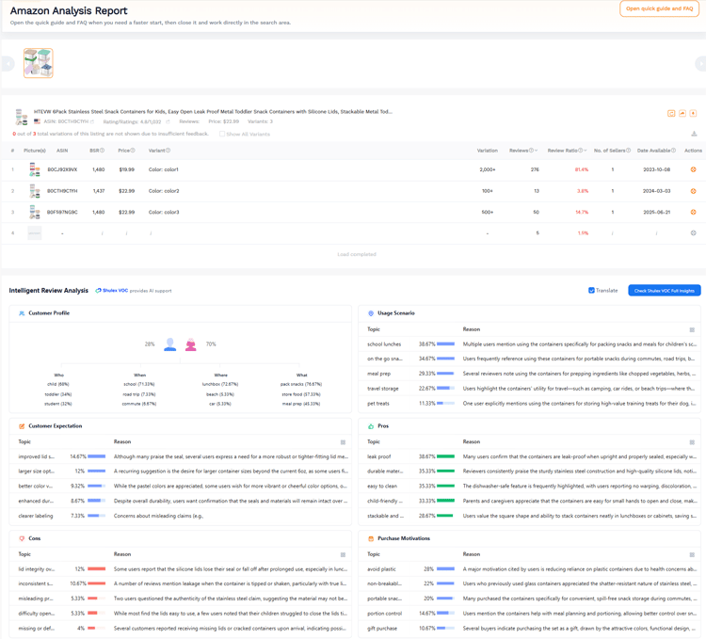Click action icon for color3 row
Viewport: 706px width, 639px height.
(x=694, y=212)
